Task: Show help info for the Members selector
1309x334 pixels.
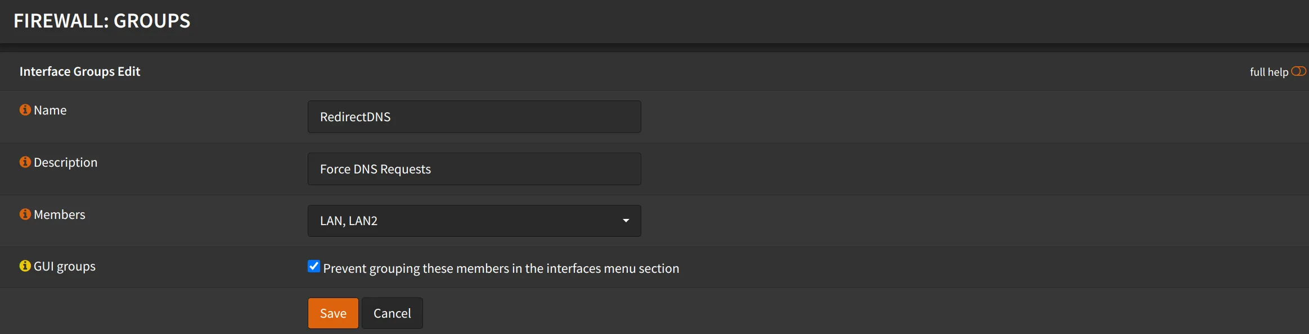Action: point(25,214)
